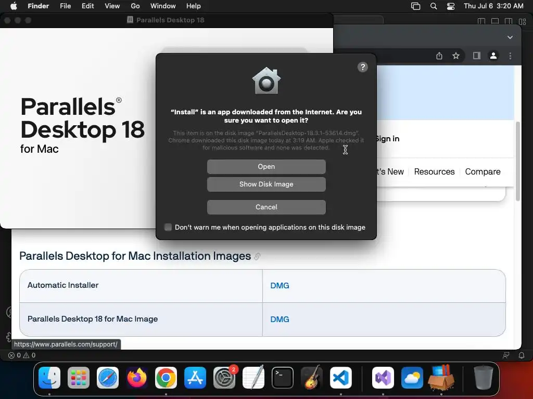Open Finder from the Dock
The image size is (533, 399).
pyautogui.click(x=49, y=378)
